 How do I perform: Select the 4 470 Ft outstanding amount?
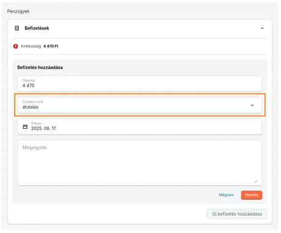click(51, 47)
